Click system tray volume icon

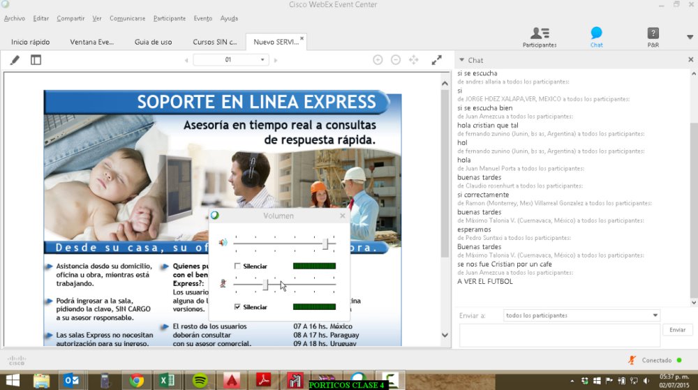(x=646, y=381)
